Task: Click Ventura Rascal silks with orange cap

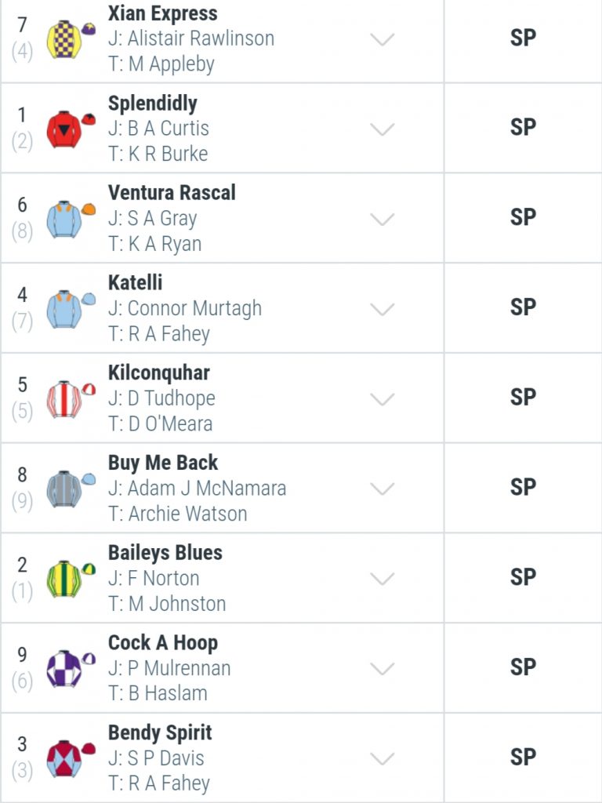Action: [71, 220]
